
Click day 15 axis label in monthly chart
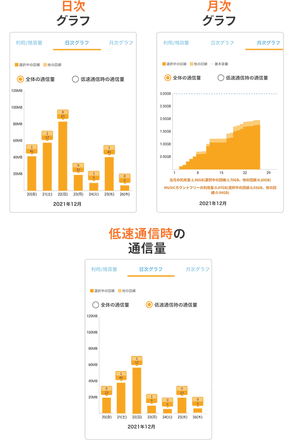[x=221, y=172]
